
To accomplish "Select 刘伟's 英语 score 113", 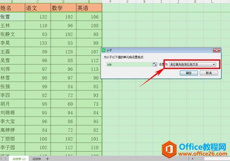I will [89, 69].
